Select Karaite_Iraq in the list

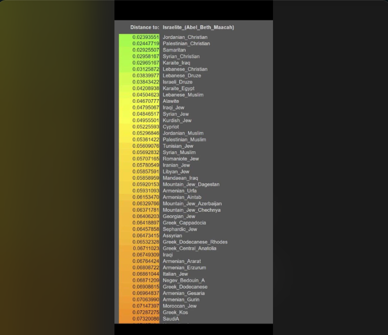tap(176, 63)
